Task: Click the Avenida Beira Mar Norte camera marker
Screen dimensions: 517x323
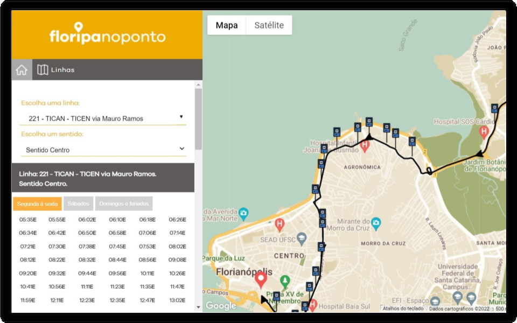Action: coord(243,214)
